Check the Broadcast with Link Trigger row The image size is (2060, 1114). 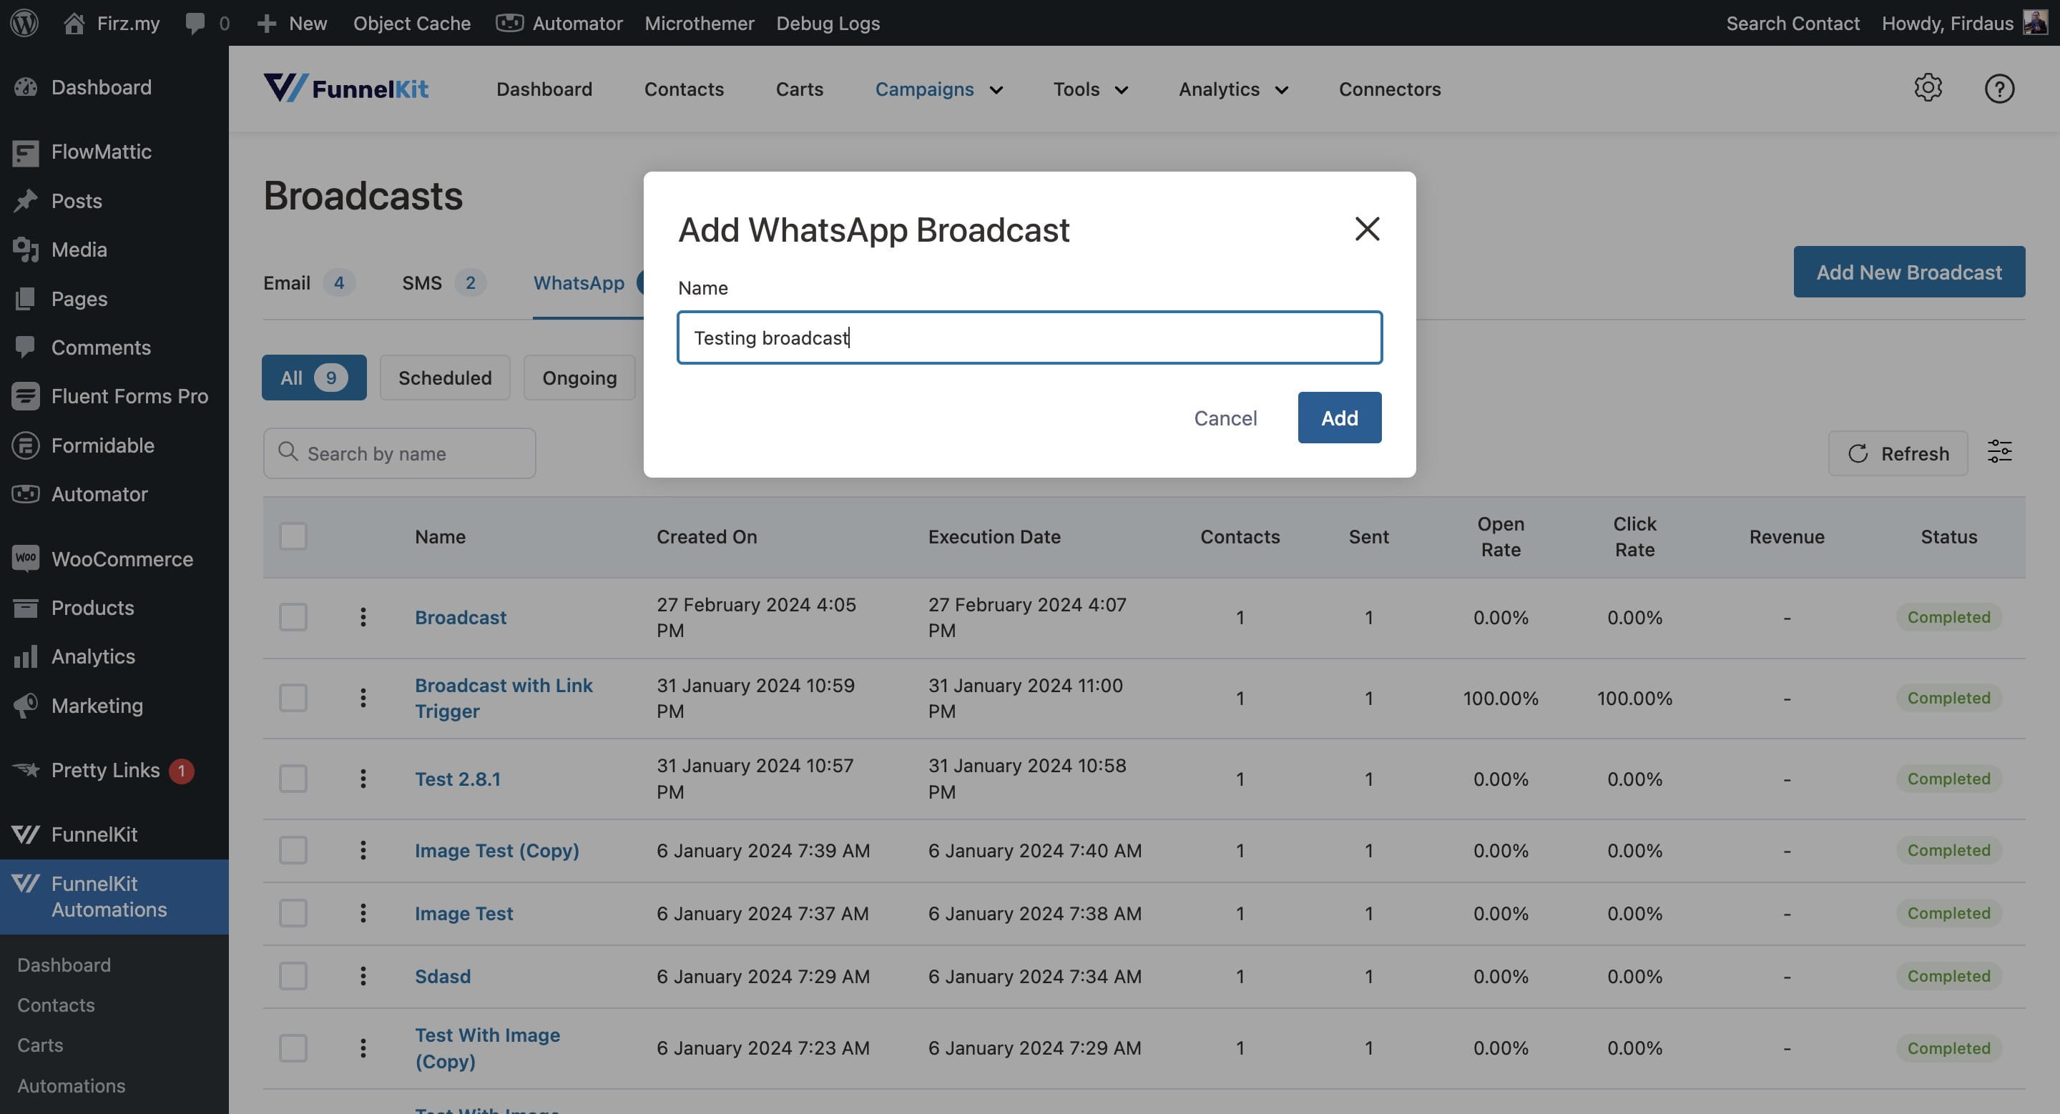[x=293, y=698]
